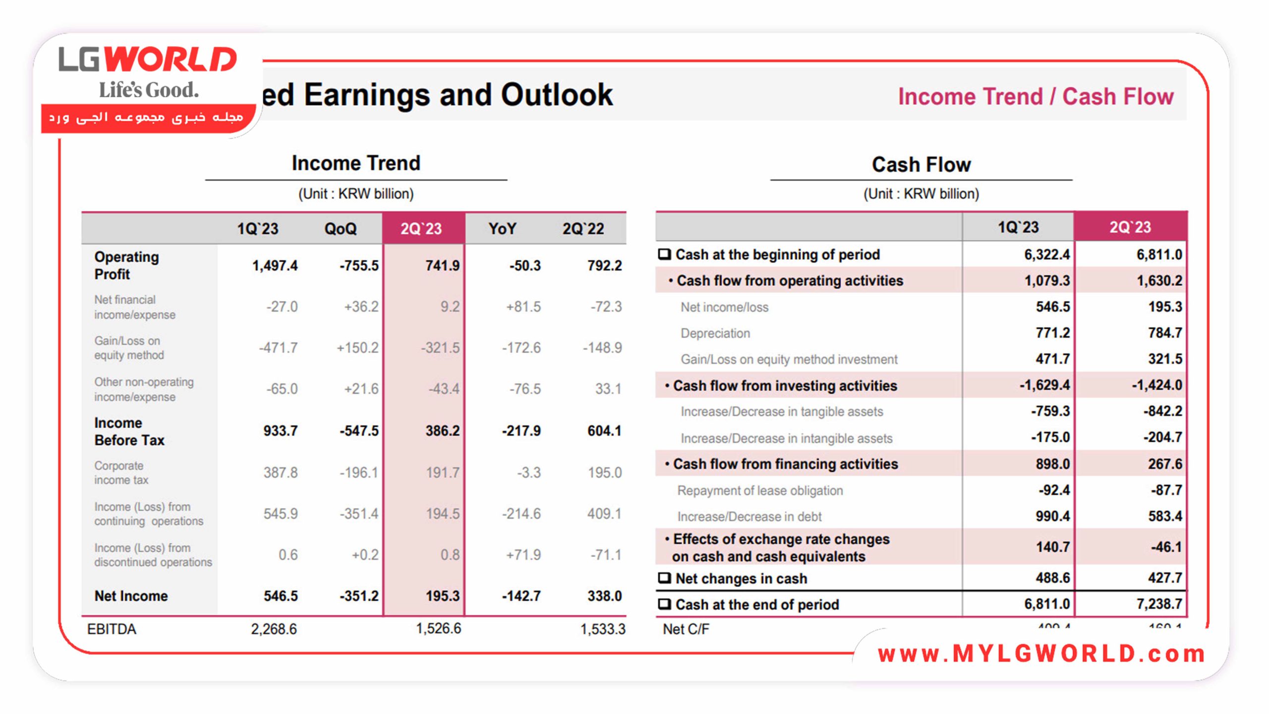The height and width of the screenshot is (714, 1269).
Task: Click Cash flow from investing activities row
Action: point(785,386)
